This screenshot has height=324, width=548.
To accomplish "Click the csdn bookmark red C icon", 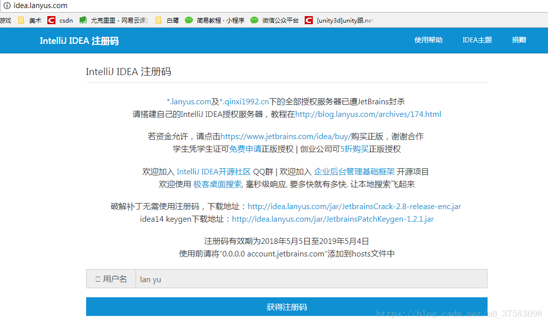I will click(x=51, y=20).
